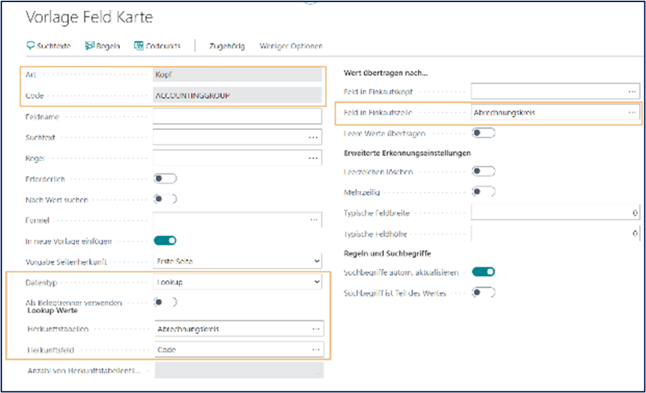This screenshot has height=393, width=646.
Task: Open the Datentyp dropdown
Action: 237,282
